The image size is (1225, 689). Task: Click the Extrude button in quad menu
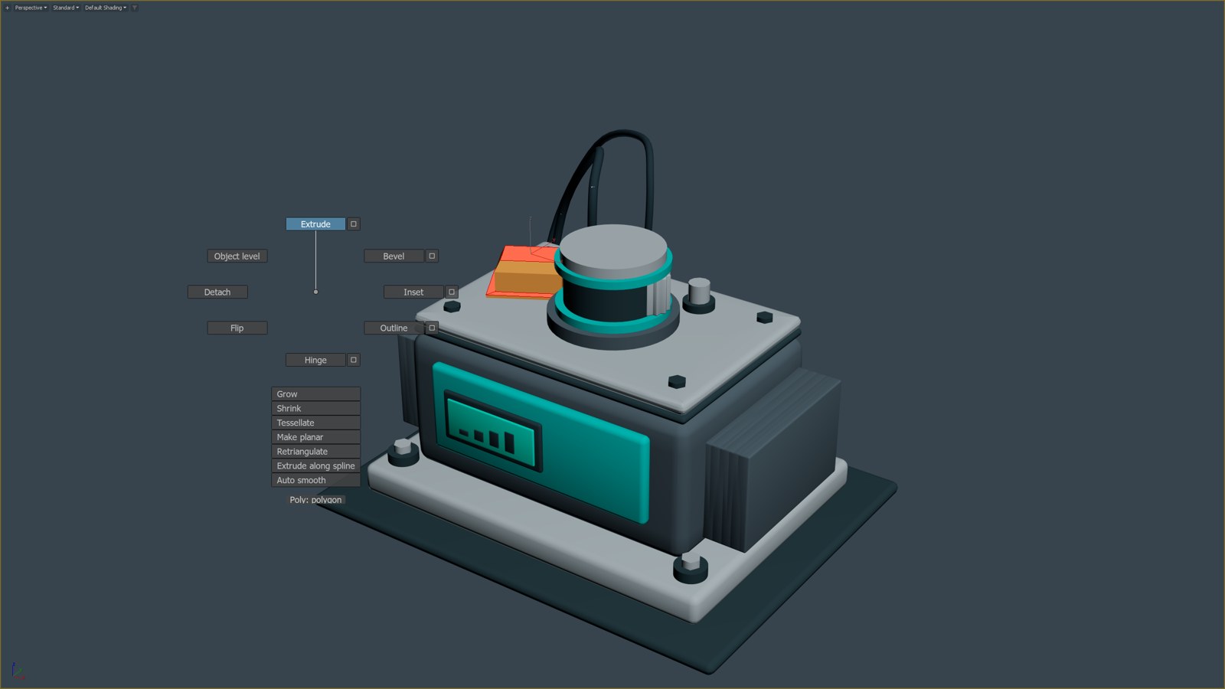(315, 224)
